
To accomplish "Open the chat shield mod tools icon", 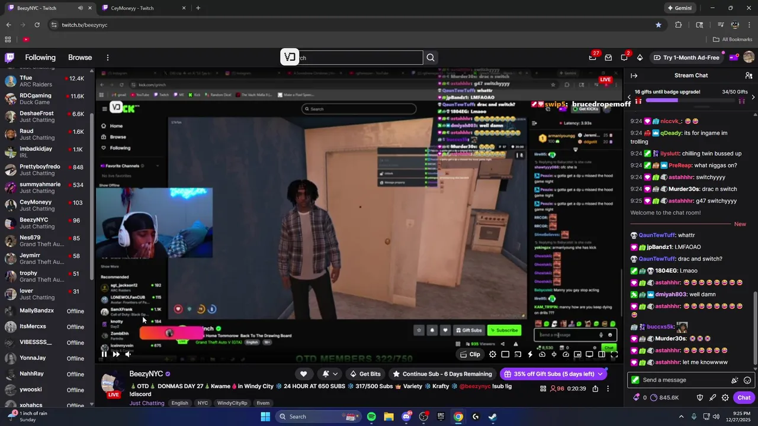I will (x=699, y=398).
